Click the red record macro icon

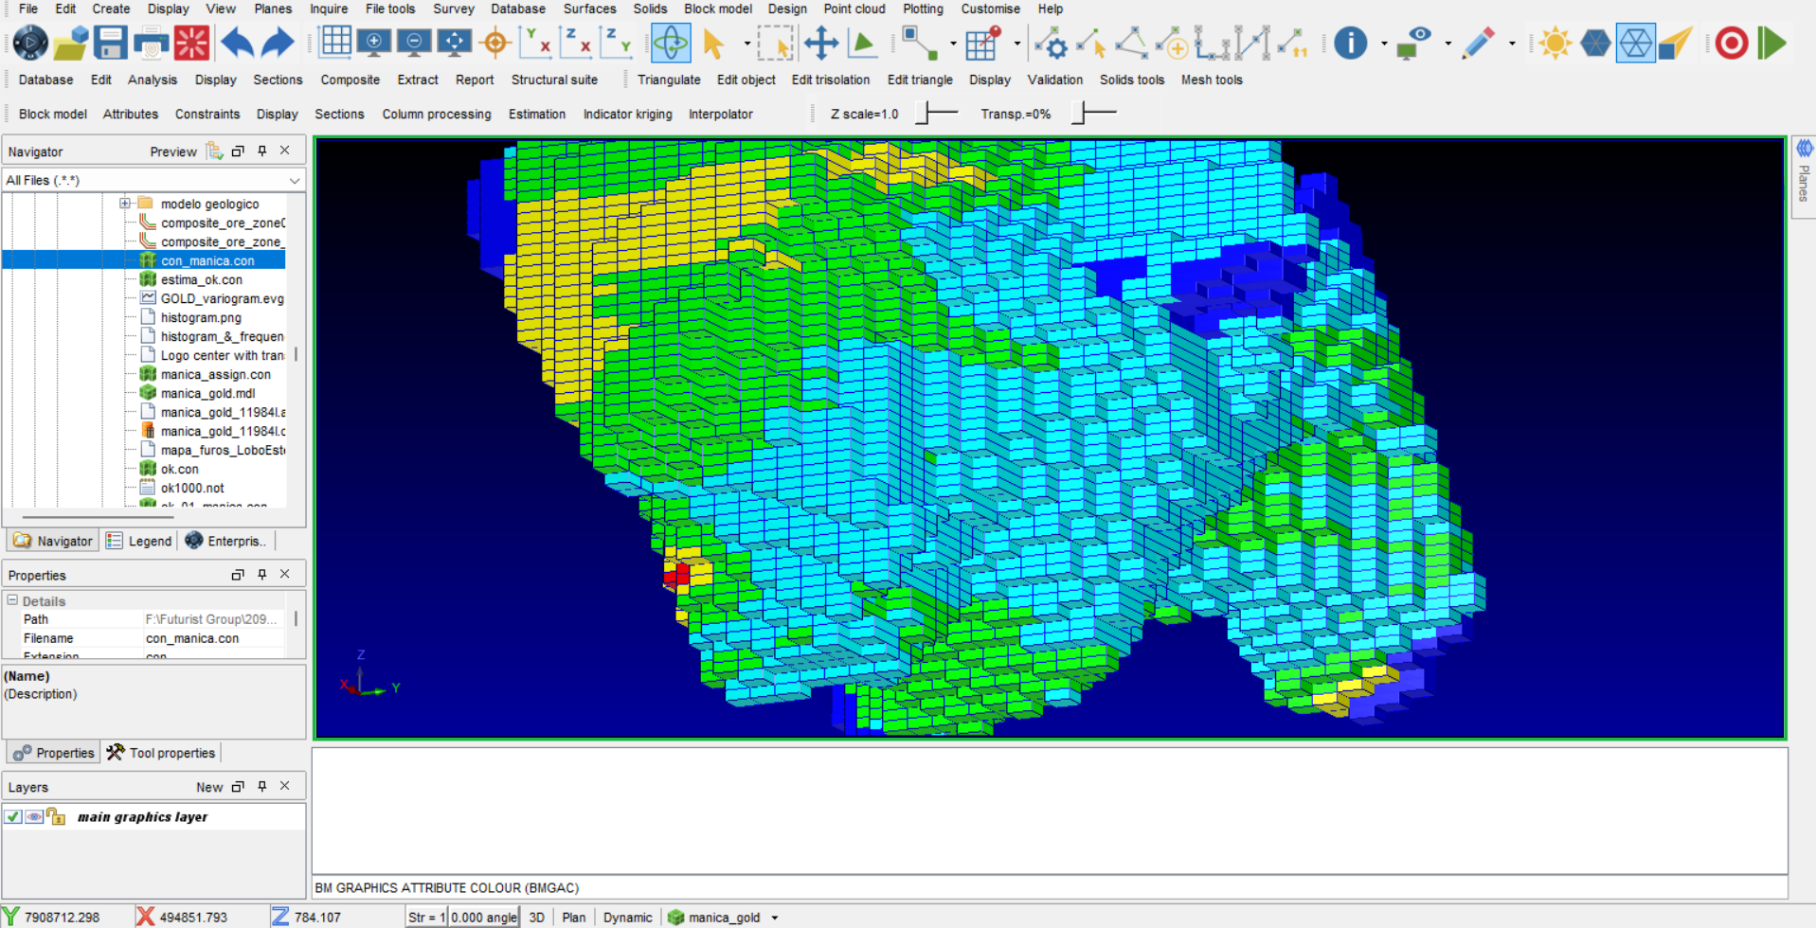pyautogui.click(x=1732, y=44)
